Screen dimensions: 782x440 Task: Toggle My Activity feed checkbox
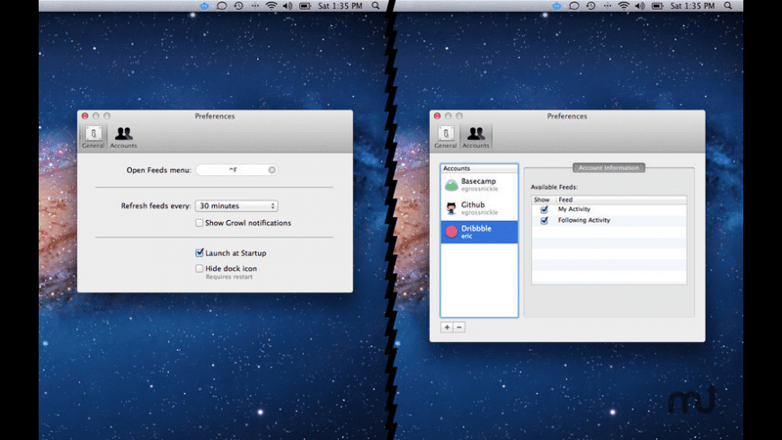pyautogui.click(x=544, y=209)
